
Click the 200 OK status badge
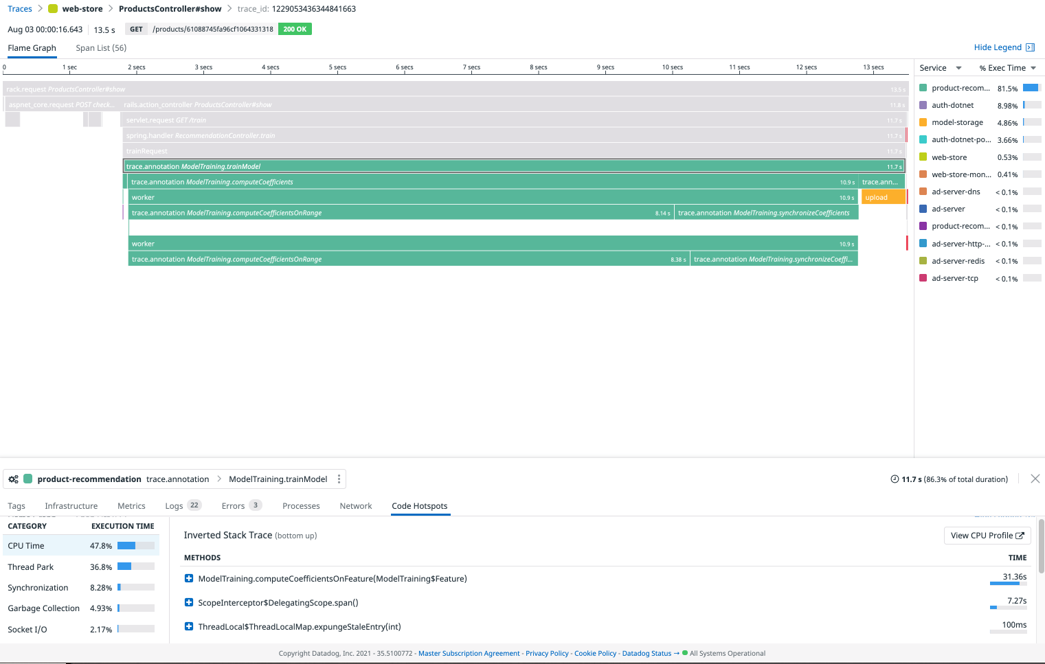[293, 30]
